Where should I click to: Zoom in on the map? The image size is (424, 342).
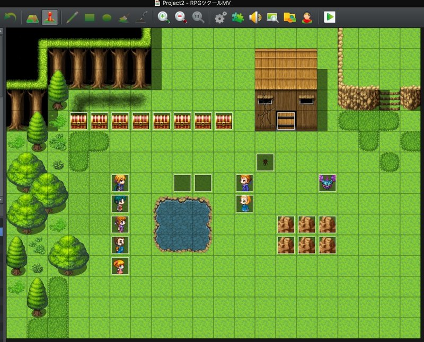click(x=164, y=17)
